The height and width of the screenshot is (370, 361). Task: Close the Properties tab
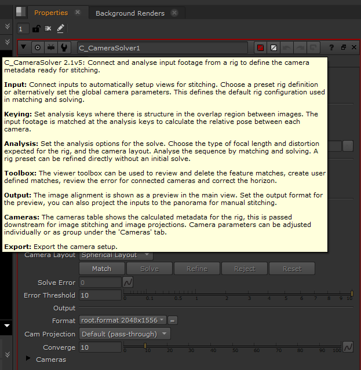click(x=78, y=13)
